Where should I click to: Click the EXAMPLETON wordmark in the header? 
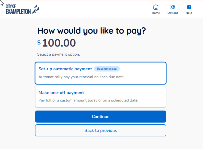(18, 11)
